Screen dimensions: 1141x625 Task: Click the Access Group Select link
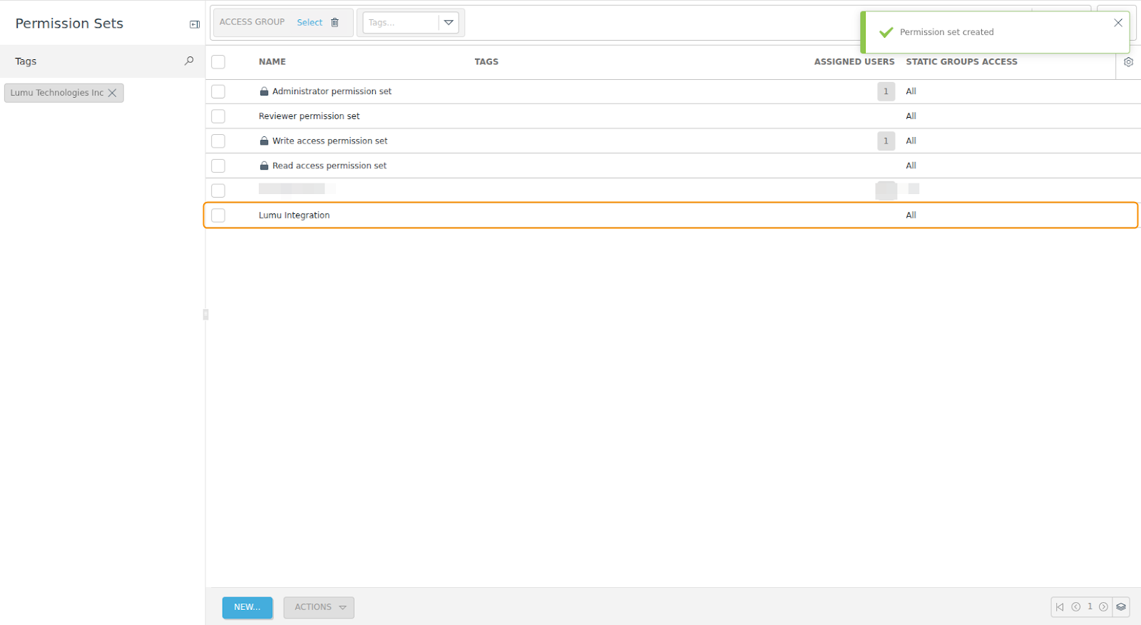point(309,23)
